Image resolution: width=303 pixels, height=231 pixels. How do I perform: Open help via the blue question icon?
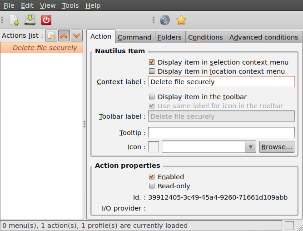pyautogui.click(x=165, y=20)
